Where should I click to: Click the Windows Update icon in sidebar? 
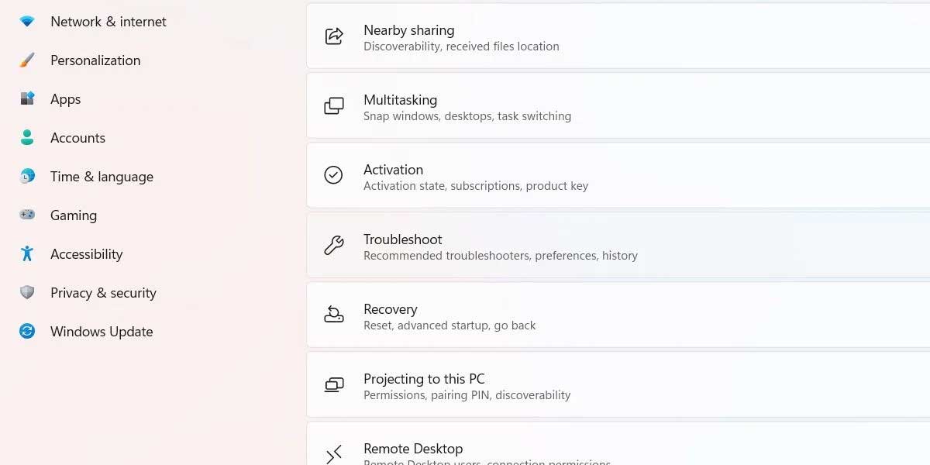(26, 331)
